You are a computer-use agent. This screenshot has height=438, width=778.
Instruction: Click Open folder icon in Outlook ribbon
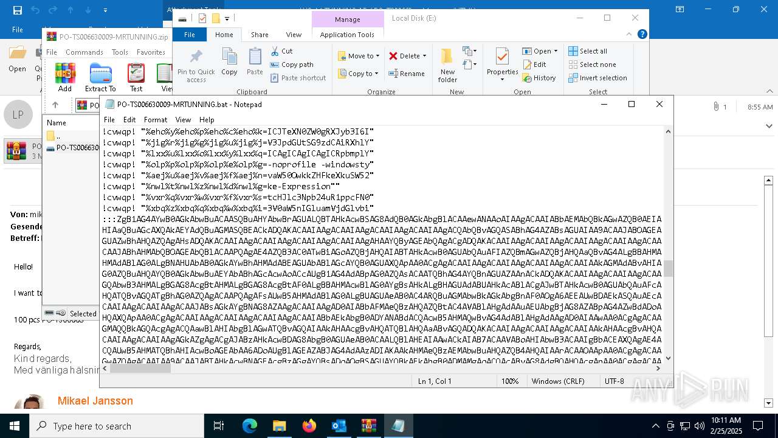click(18, 58)
